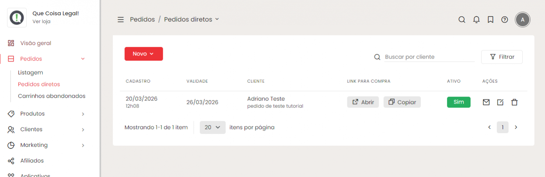
Task: Send order by email envelope icon
Action: [x=486, y=102]
